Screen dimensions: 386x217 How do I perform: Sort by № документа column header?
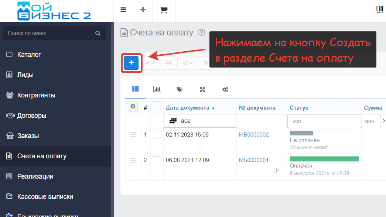tap(257, 108)
